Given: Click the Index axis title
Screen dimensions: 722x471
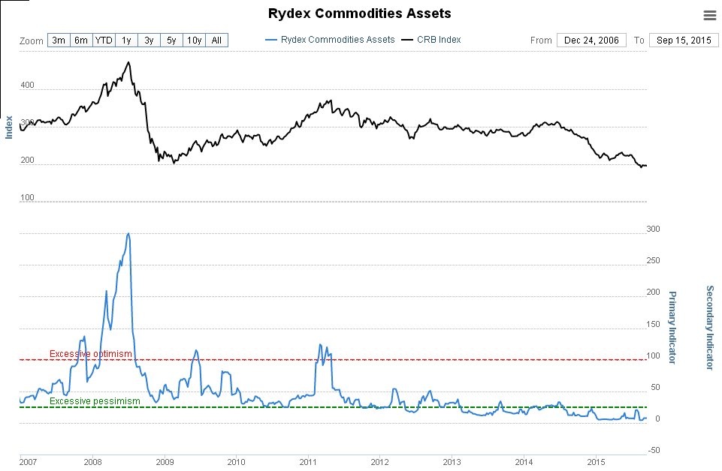Looking at the screenshot, I should [9, 127].
